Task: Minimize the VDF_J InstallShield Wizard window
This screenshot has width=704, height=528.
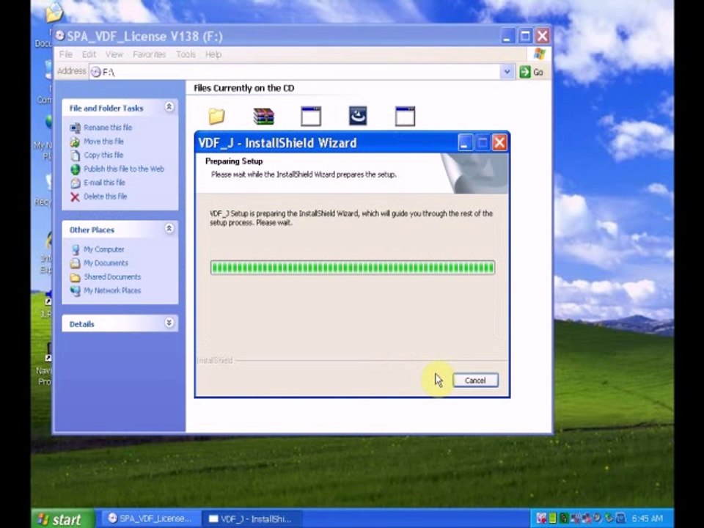Action: 465,143
